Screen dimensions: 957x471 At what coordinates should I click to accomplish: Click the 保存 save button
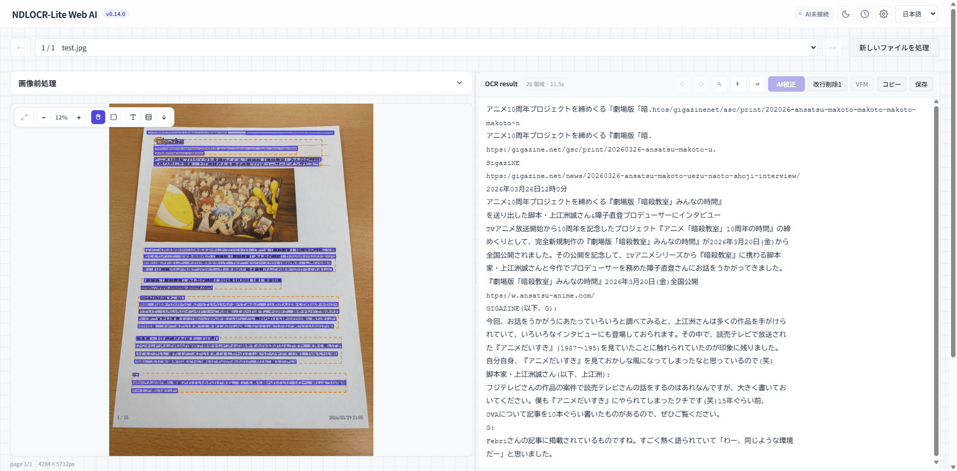point(921,84)
